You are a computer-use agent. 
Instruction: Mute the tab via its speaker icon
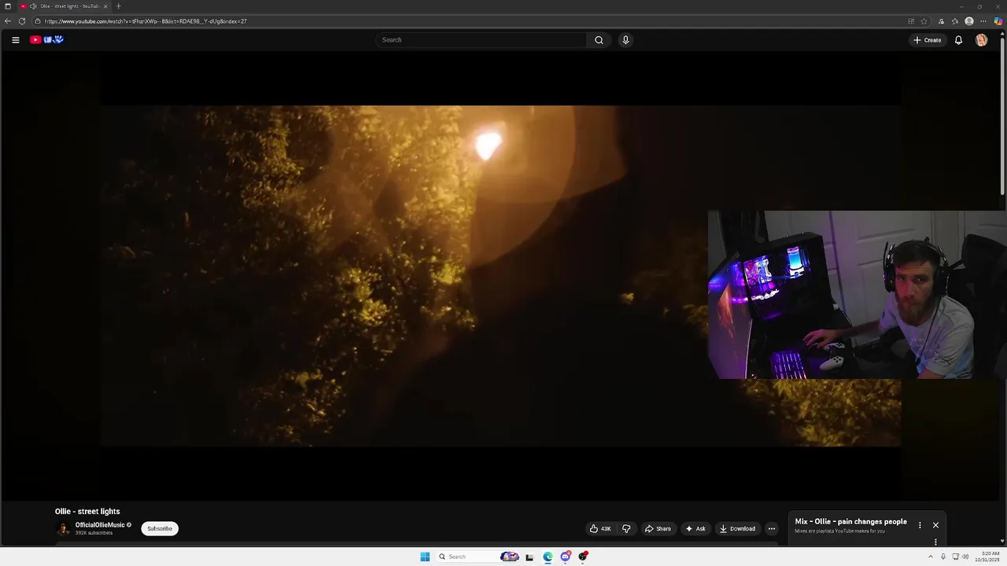point(33,6)
